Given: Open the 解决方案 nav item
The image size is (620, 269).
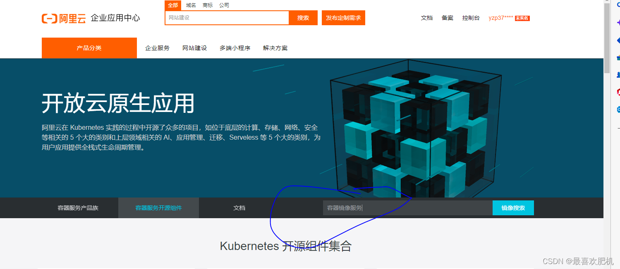Looking at the screenshot, I should 275,48.
